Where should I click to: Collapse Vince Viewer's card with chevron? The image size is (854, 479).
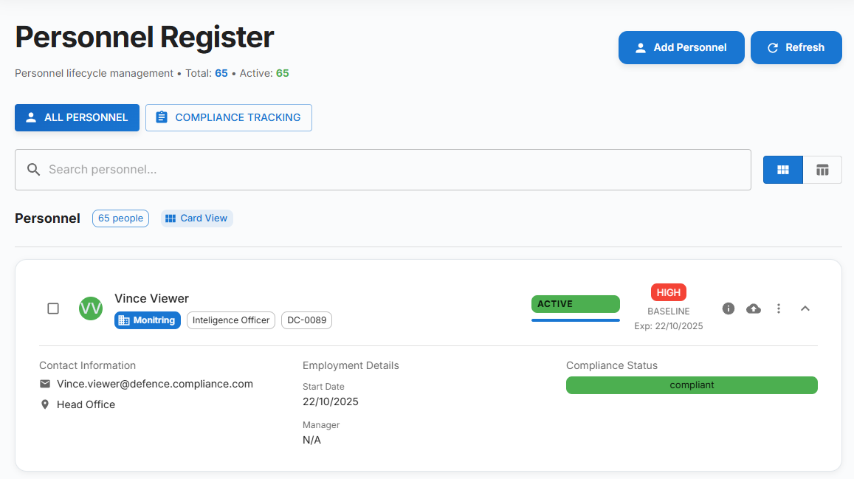tap(805, 309)
